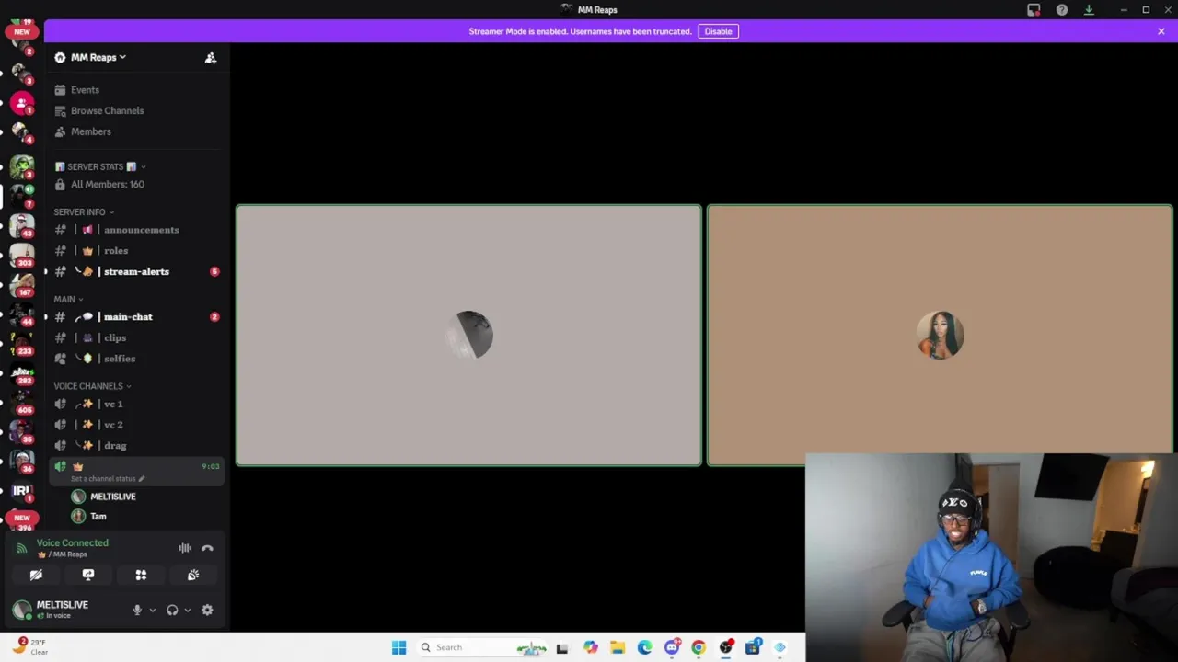Open the server icon with 167 badge
This screenshot has height=662, width=1178.
22,285
